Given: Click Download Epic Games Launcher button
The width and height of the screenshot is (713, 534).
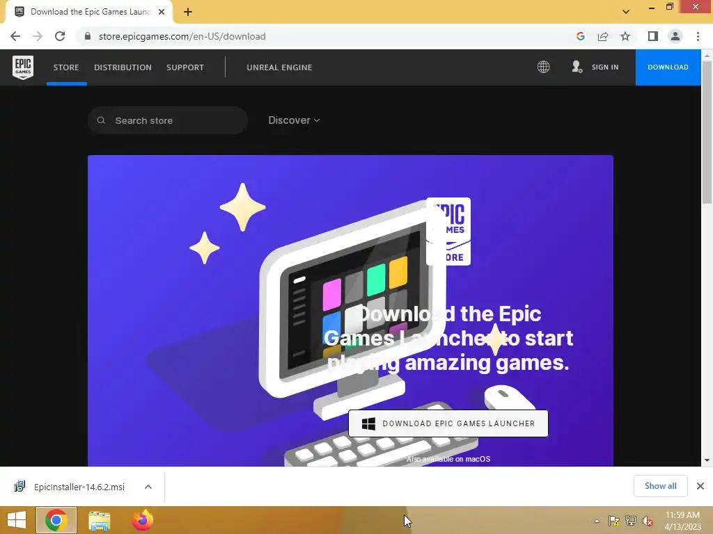Looking at the screenshot, I should coord(448,423).
